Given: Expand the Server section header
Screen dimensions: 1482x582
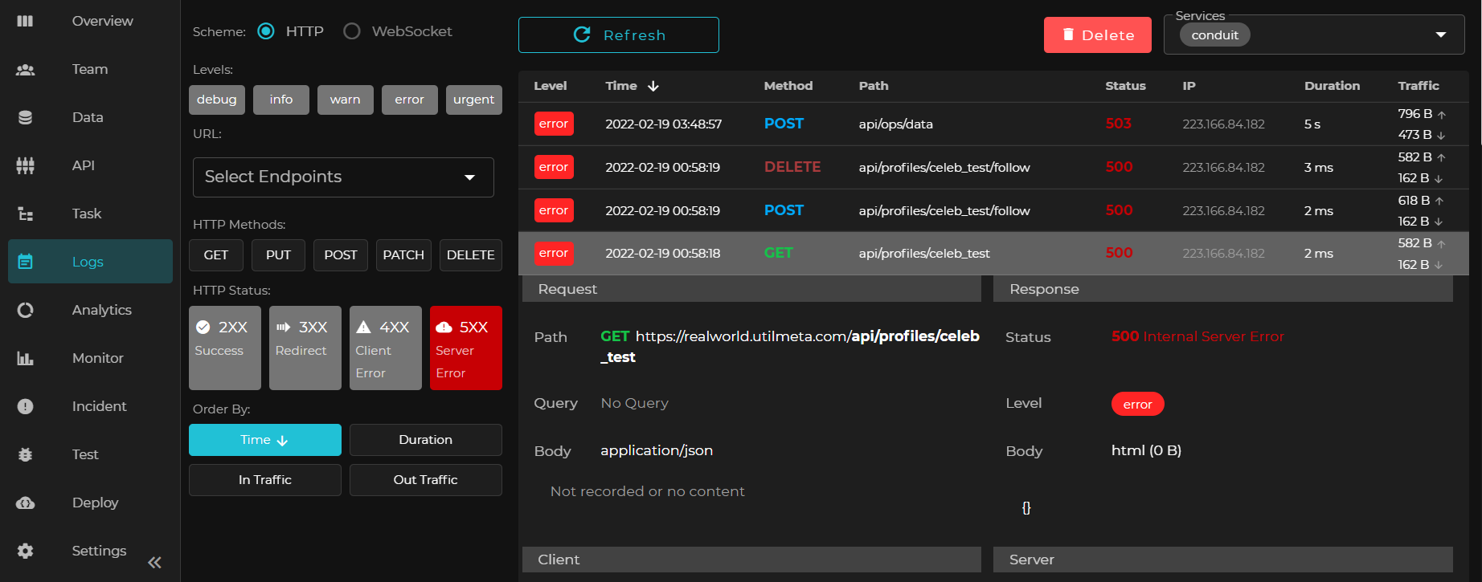Looking at the screenshot, I should (1223, 560).
